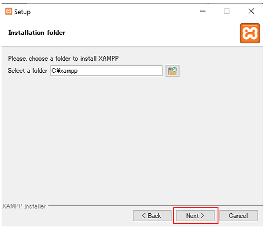The image size is (265, 228).
Task: Click the 'Select a folder' label
Action: pyautogui.click(x=27, y=71)
